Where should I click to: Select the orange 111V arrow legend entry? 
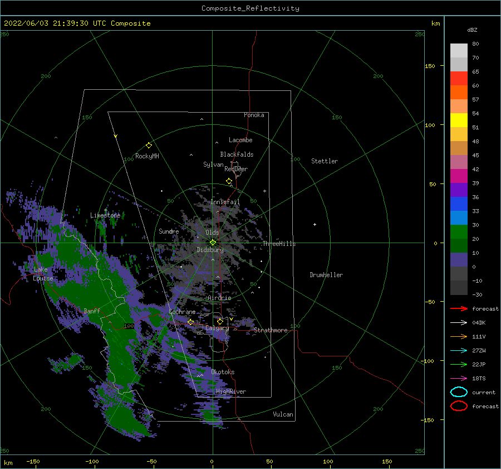(459, 336)
